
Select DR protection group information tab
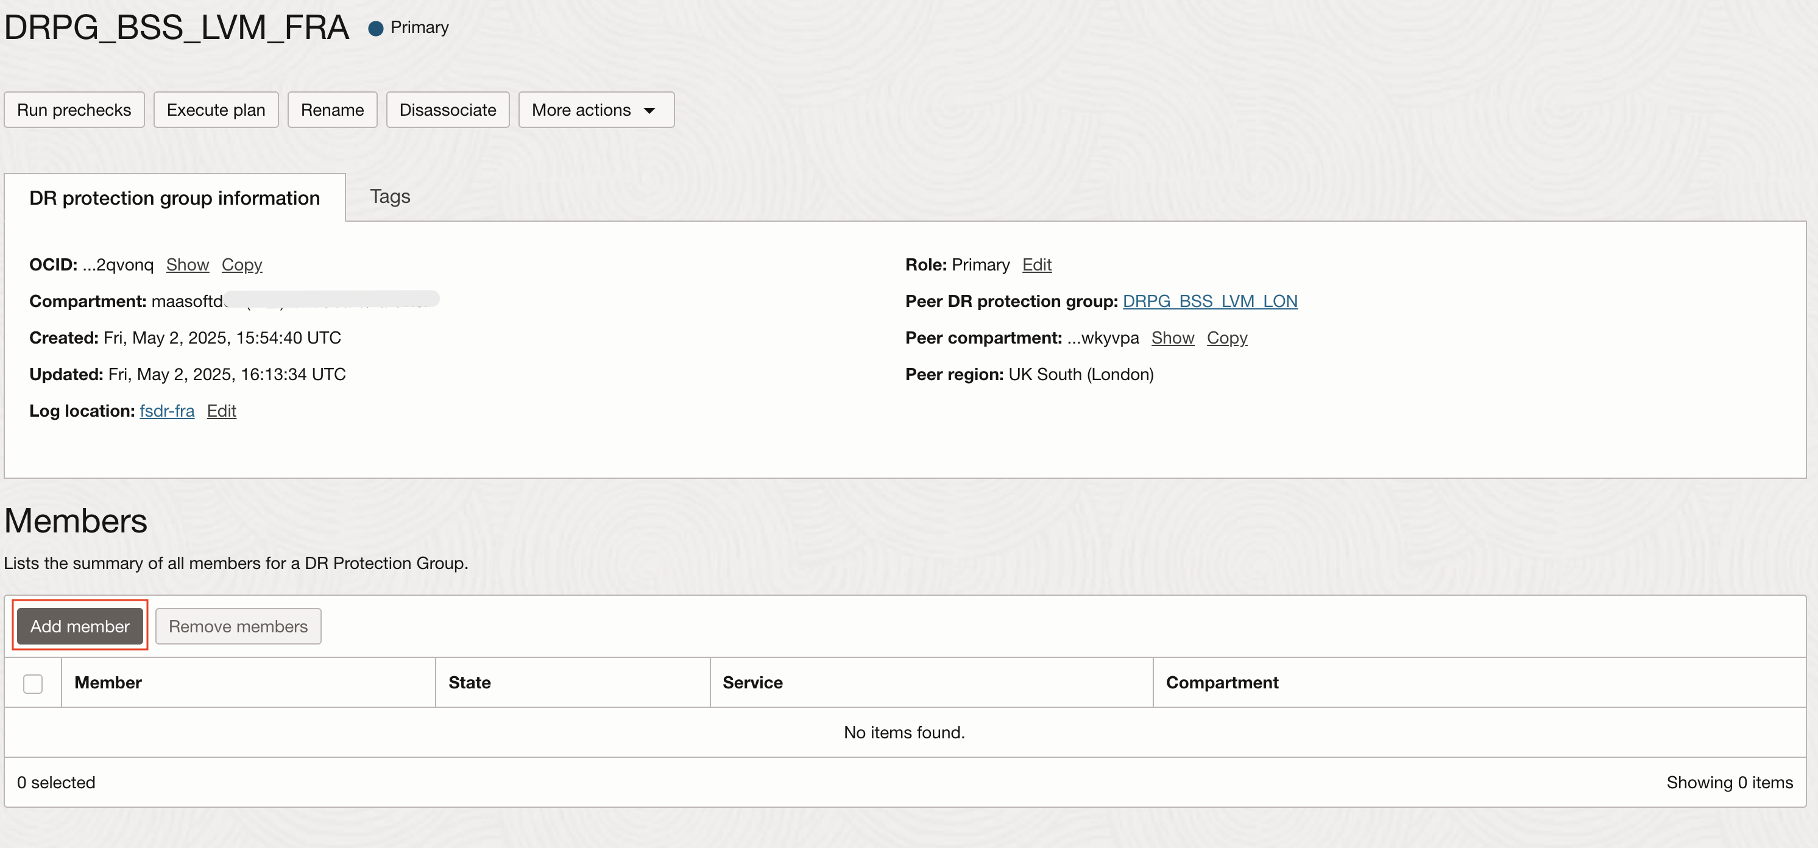174,198
